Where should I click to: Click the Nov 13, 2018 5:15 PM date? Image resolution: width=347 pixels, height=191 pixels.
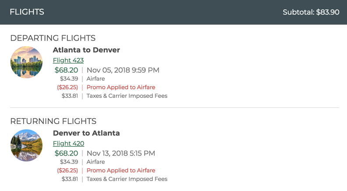point(121,153)
